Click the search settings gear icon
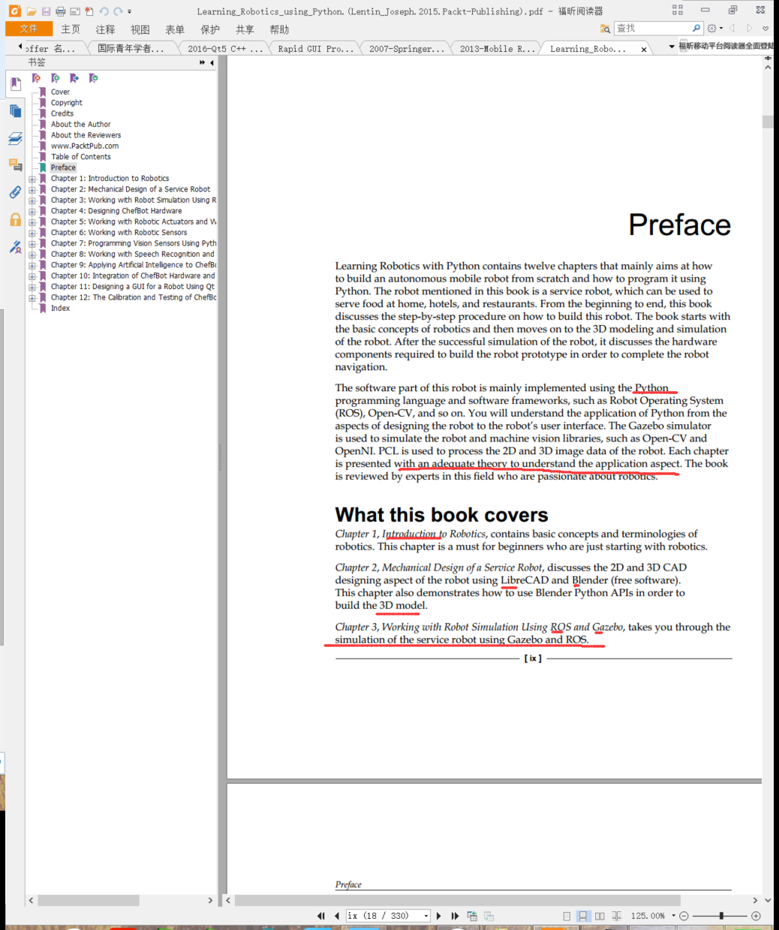 pos(712,29)
